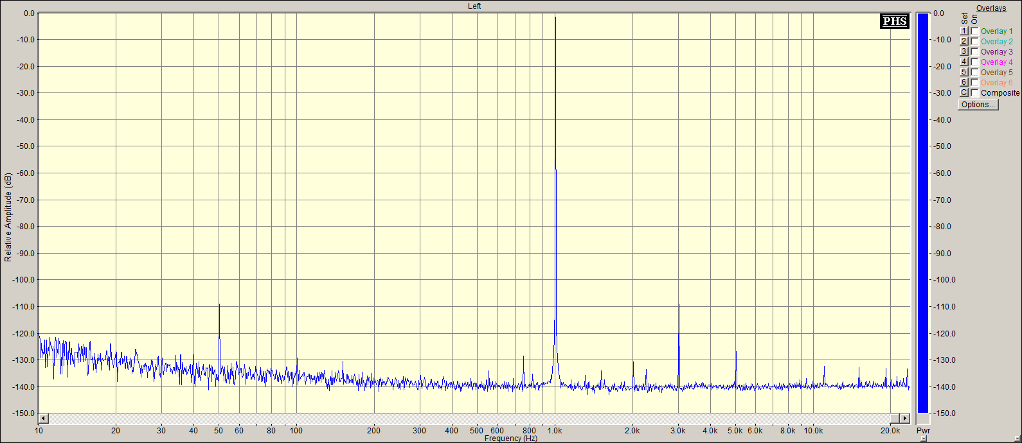1022x443 pixels.
Task: Click the 1.0k peak in the spectrum
Action: (555, 19)
